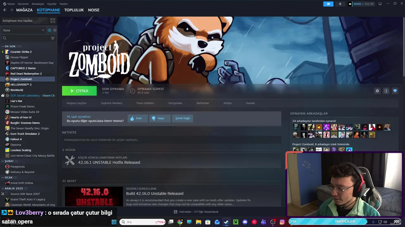Open Big Picture mode monitor icon

[x=380, y=4]
